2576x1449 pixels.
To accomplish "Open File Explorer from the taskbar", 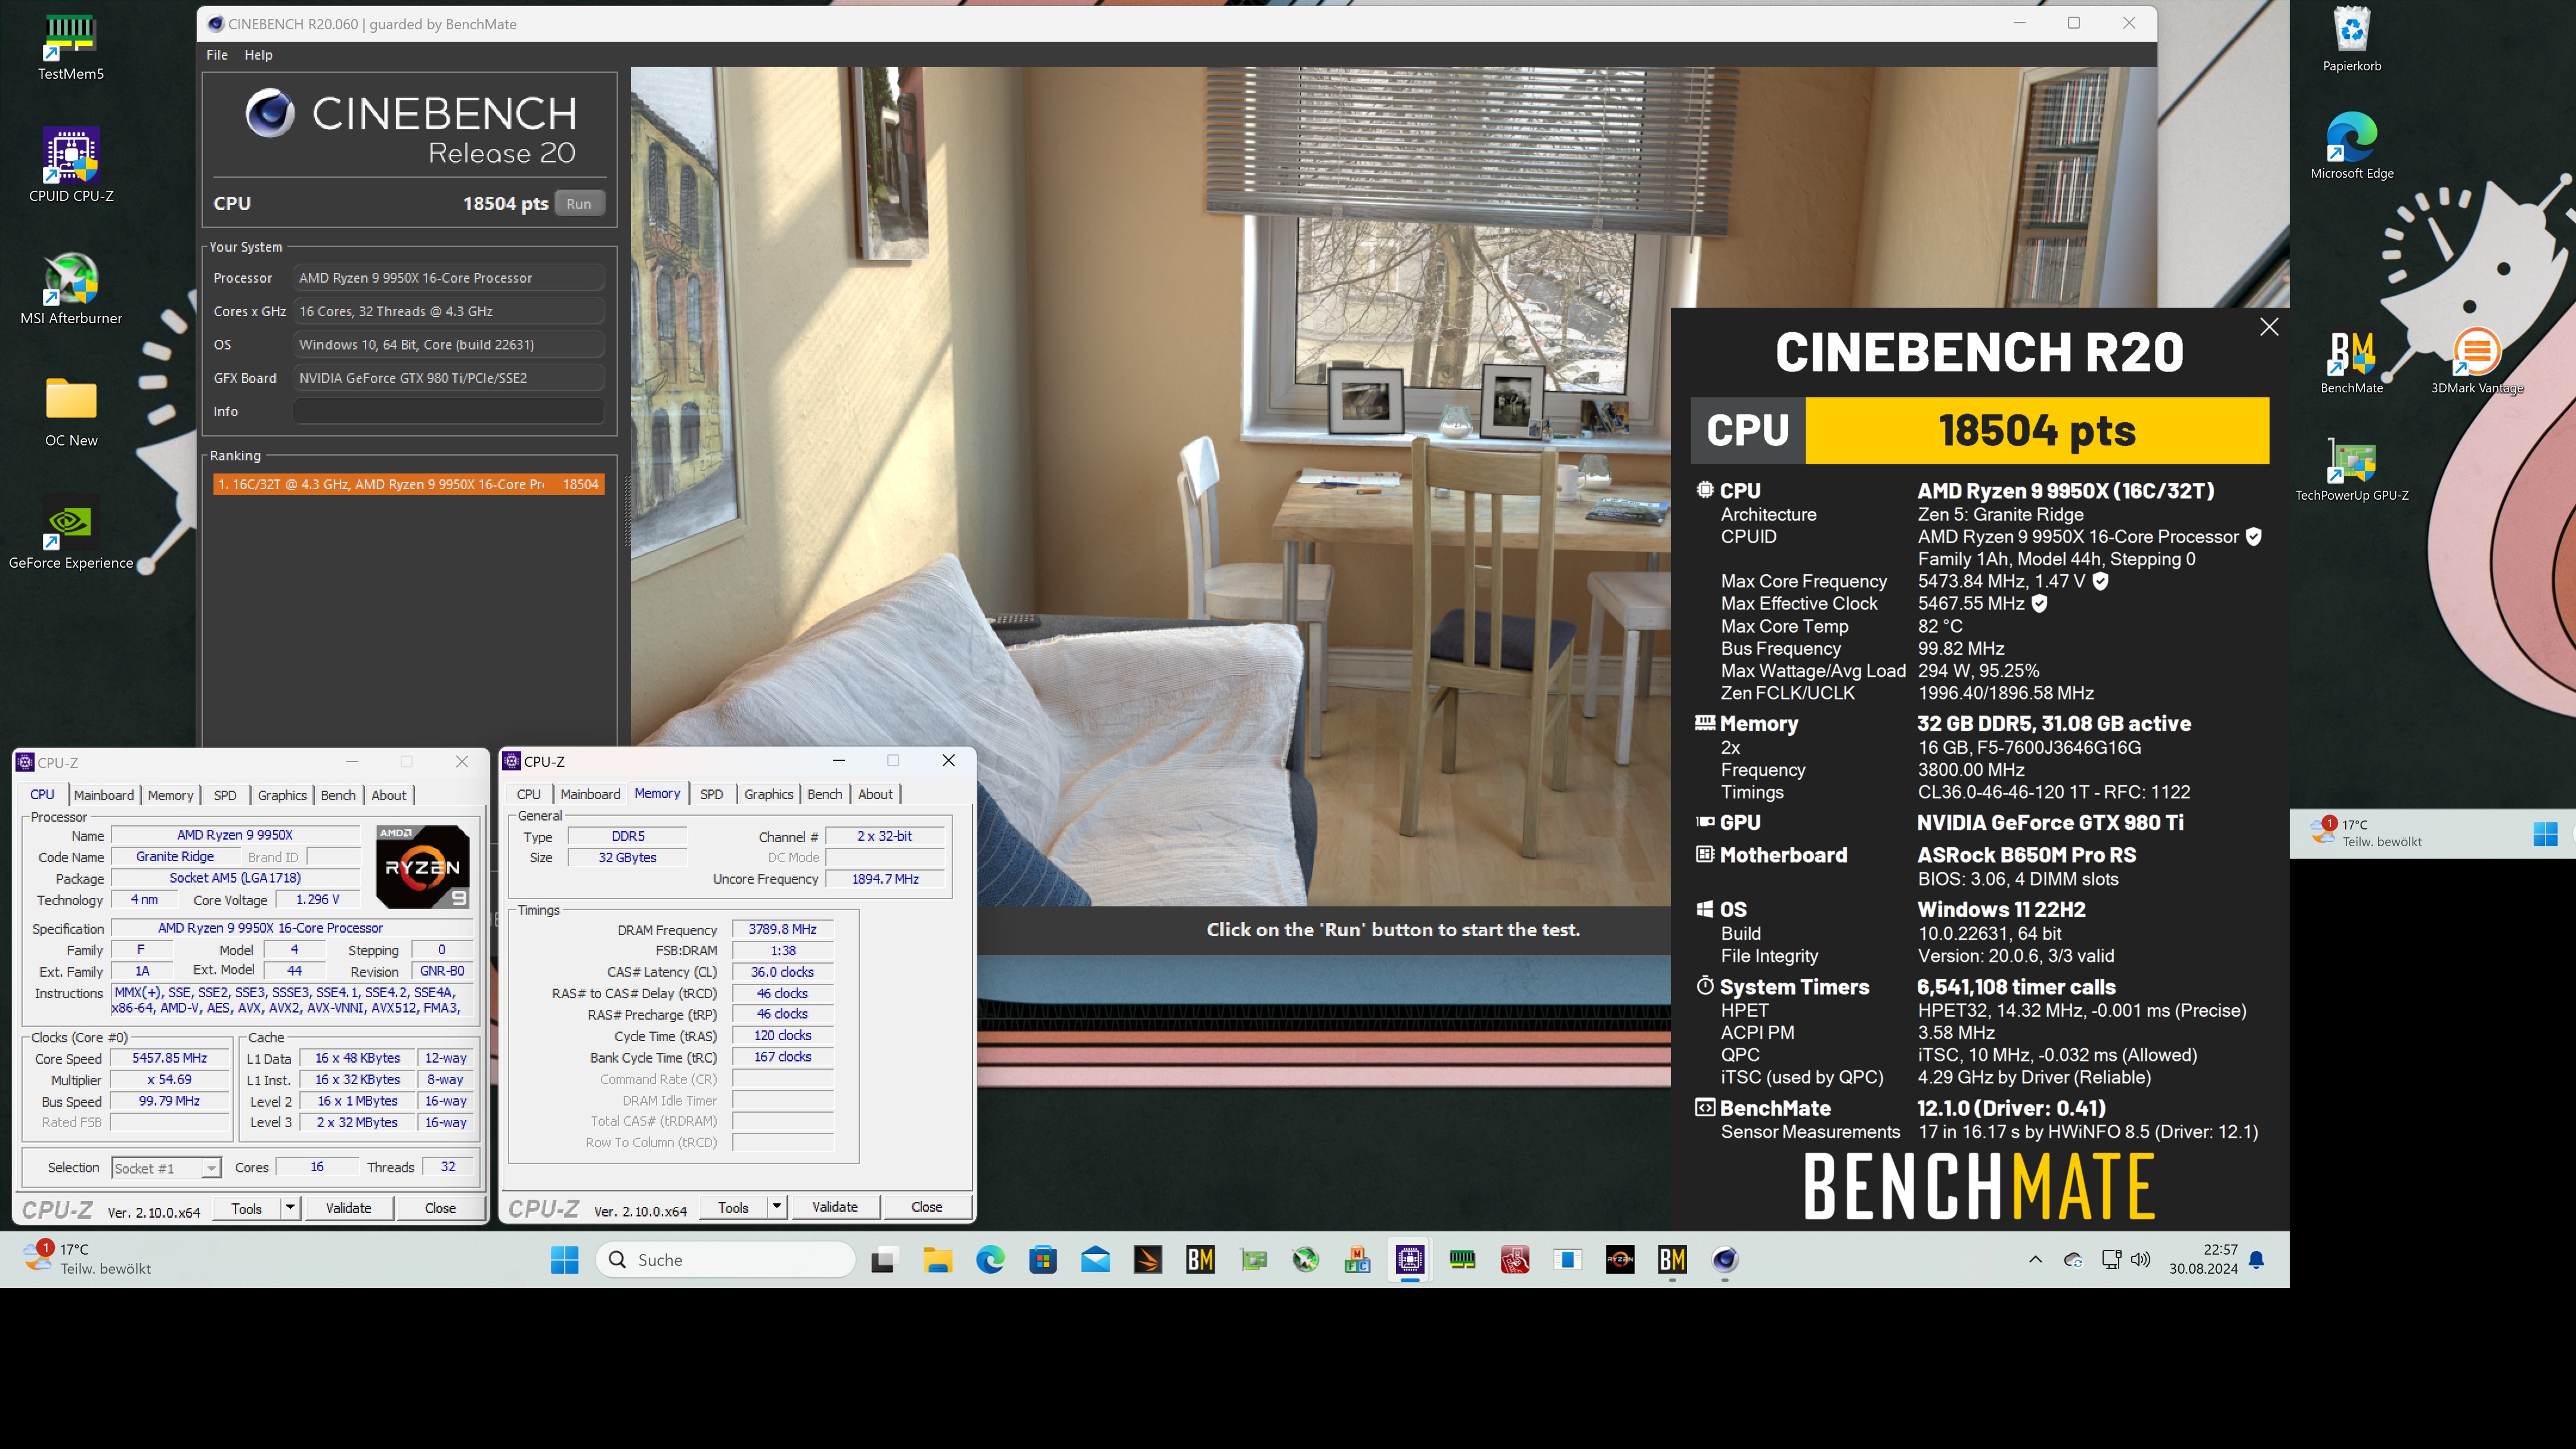I will click(x=937, y=1259).
